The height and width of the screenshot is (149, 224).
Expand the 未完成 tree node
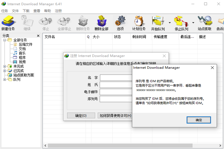[4, 66]
